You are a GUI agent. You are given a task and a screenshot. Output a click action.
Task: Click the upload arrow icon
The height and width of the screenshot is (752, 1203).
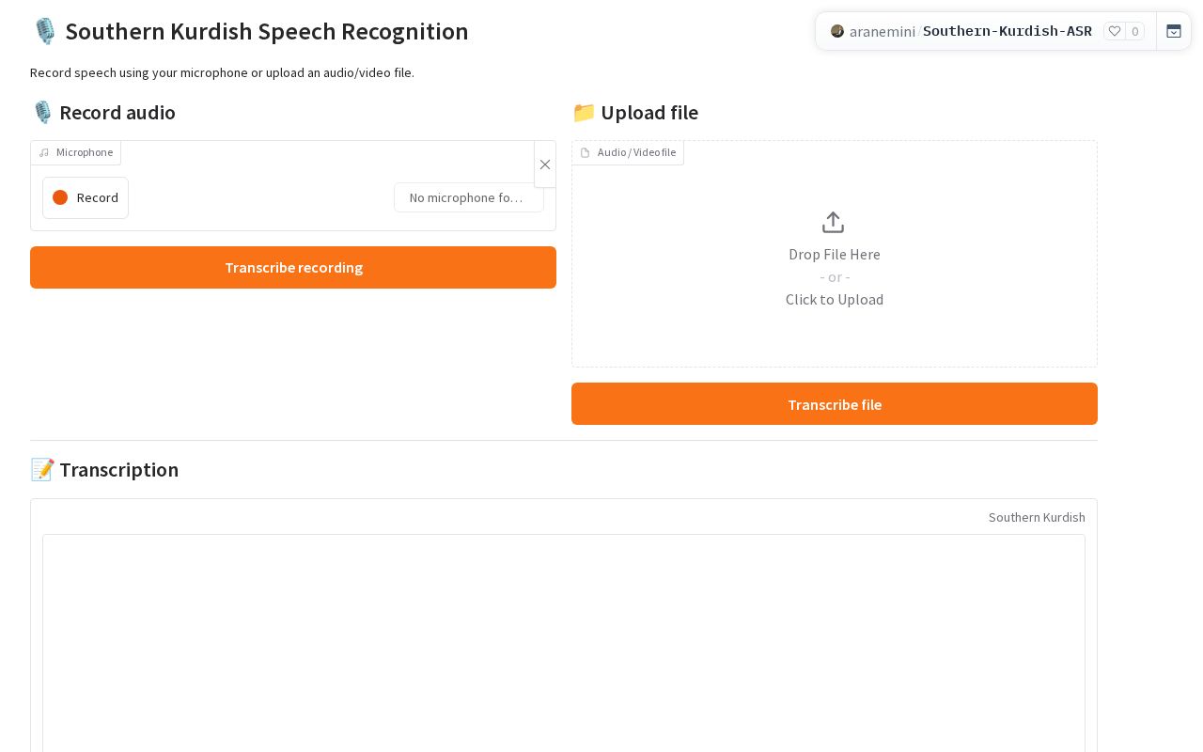point(834,223)
